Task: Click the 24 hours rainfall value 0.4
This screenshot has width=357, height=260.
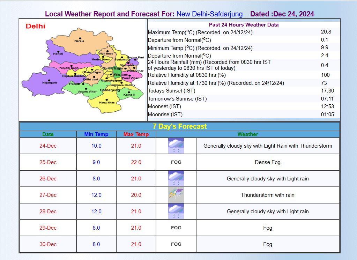Action: [325, 65]
